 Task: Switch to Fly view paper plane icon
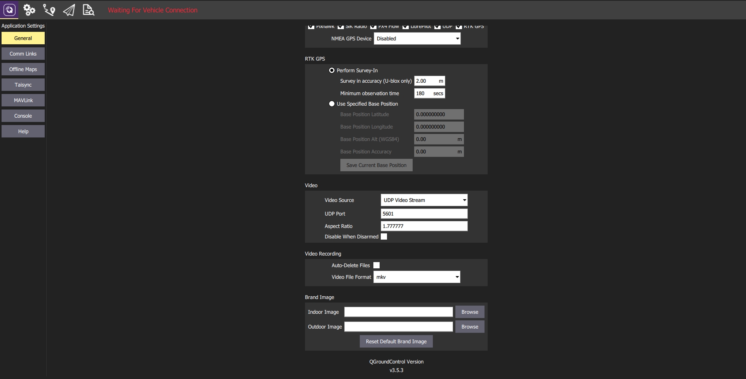(x=69, y=10)
